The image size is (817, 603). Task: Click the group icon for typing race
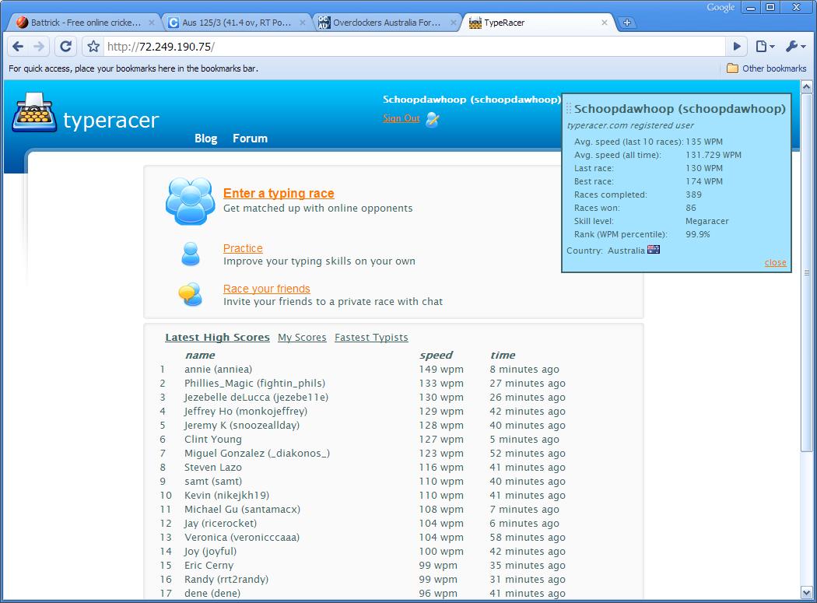(x=190, y=201)
